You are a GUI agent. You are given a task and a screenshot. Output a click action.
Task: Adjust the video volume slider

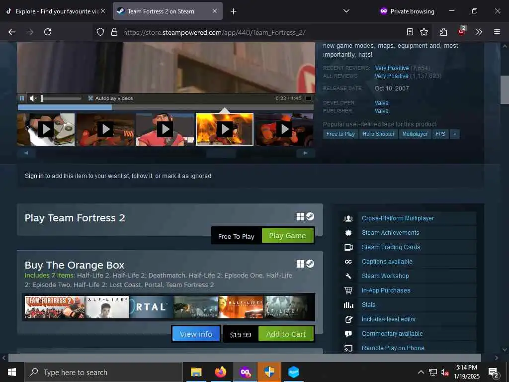click(x=61, y=98)
